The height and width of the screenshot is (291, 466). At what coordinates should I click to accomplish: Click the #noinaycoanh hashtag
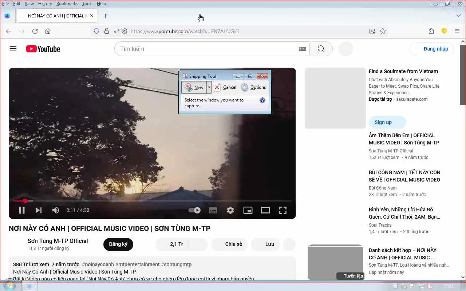[x=98, y=264]
